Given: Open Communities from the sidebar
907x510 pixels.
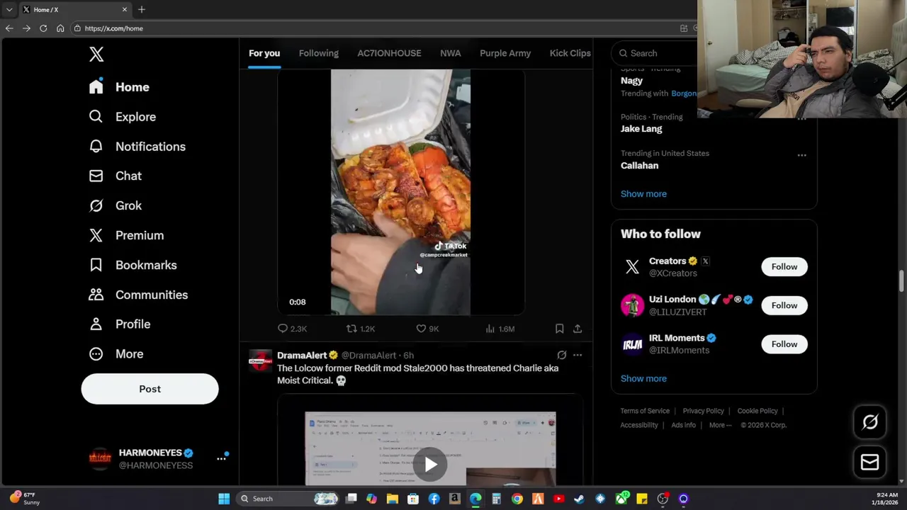Looking at the screenshot, I should (x=138, y=295).
